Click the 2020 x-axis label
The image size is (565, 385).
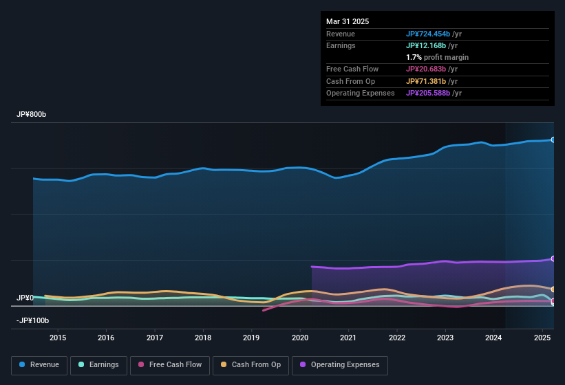[300, 338]
